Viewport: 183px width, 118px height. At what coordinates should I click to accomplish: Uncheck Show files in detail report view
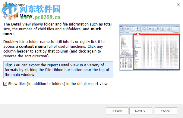[x=5, y=83]
